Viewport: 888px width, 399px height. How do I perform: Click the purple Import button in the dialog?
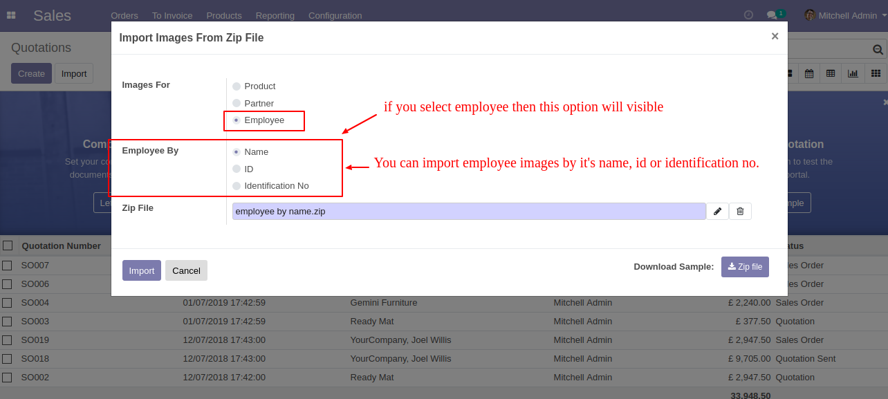coord(142,270)
